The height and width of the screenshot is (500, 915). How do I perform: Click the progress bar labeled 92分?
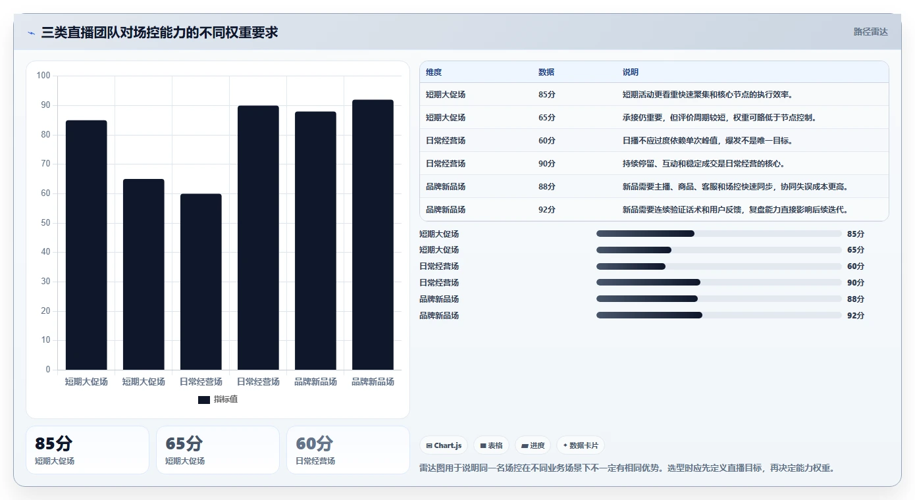coord(719,315)
